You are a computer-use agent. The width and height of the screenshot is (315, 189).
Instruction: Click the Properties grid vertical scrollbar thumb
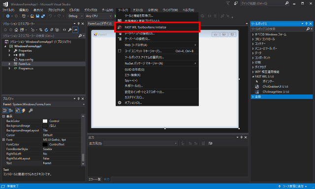[x=83, y=157]
